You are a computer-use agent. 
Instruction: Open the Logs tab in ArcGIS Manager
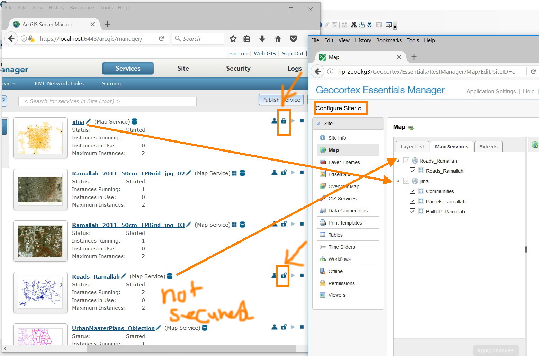click(x=295, y=69)
